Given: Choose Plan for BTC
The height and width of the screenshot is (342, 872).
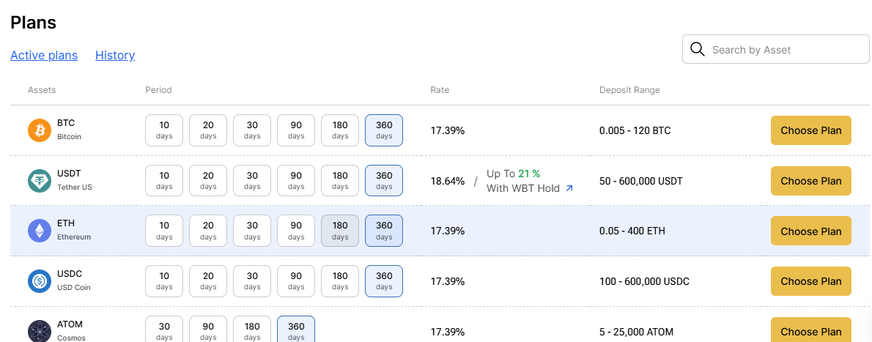Looking at the screenshot, I should 811,130.
